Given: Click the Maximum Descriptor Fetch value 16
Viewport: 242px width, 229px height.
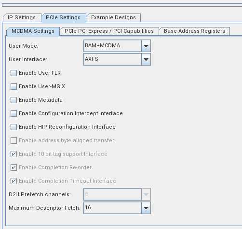Looking at the screenshot, I should pos(112,208).
